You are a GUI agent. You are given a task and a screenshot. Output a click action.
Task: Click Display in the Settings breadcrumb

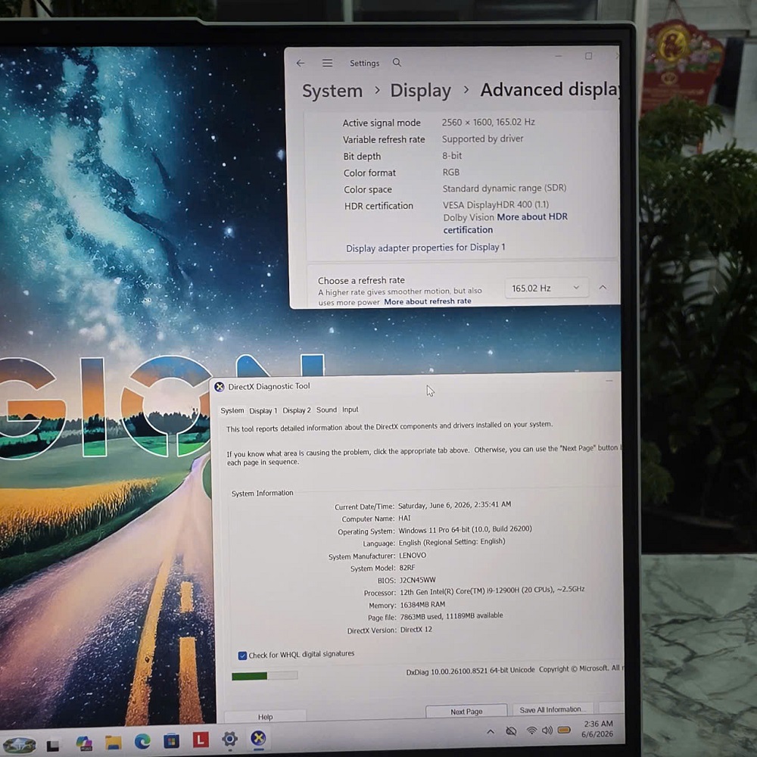[420, 90]
